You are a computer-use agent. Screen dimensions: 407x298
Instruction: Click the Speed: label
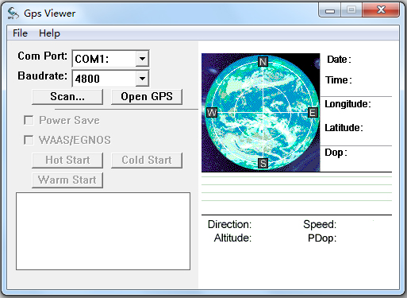320,225
